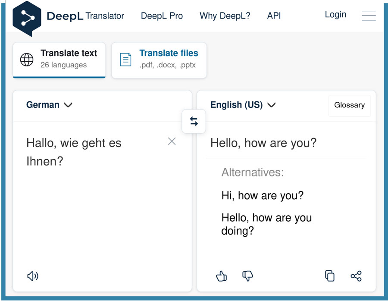Image resolution: width=388 pixels, height=301 pixels.
Task: Click the DeepL logo icon
Action: (27, 18)
